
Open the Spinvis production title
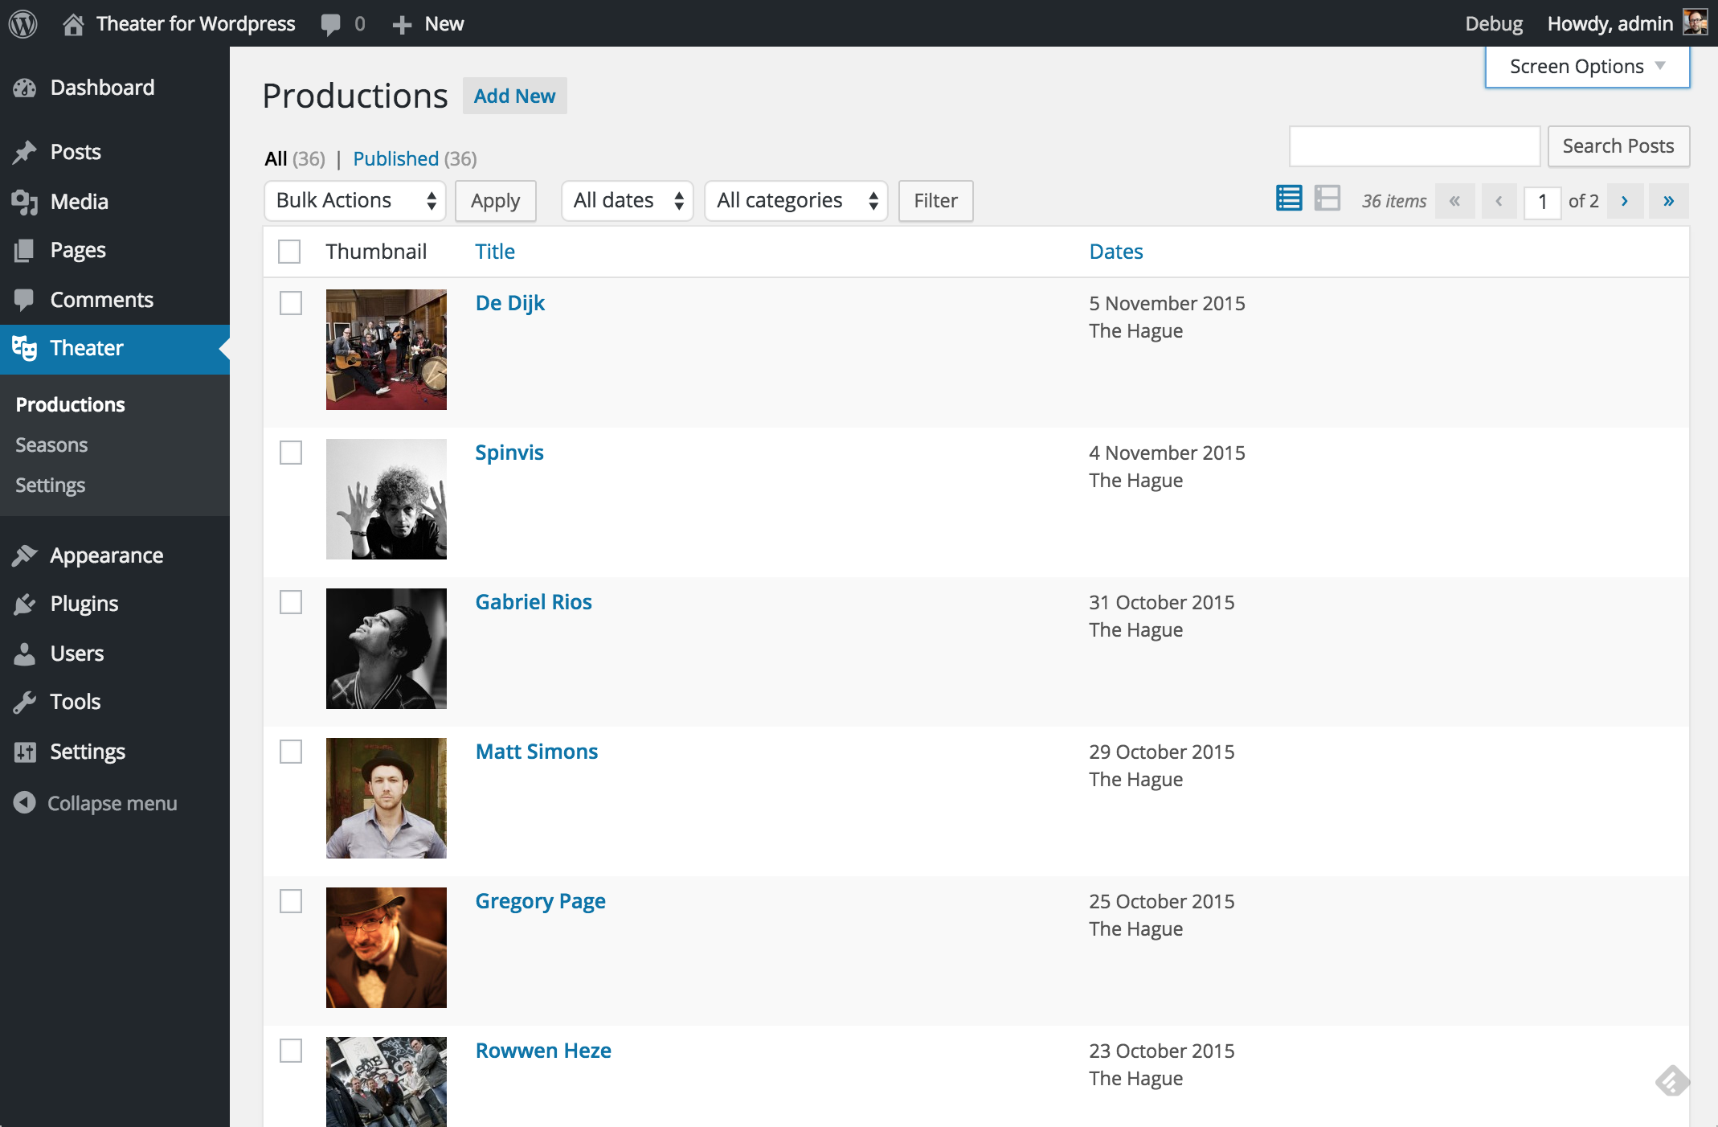(x=509, y=453)
